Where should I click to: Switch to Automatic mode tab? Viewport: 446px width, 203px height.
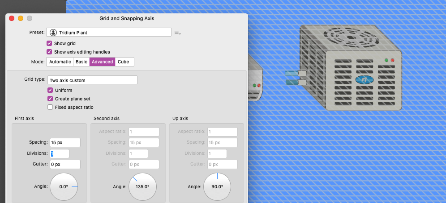point(60,62)
